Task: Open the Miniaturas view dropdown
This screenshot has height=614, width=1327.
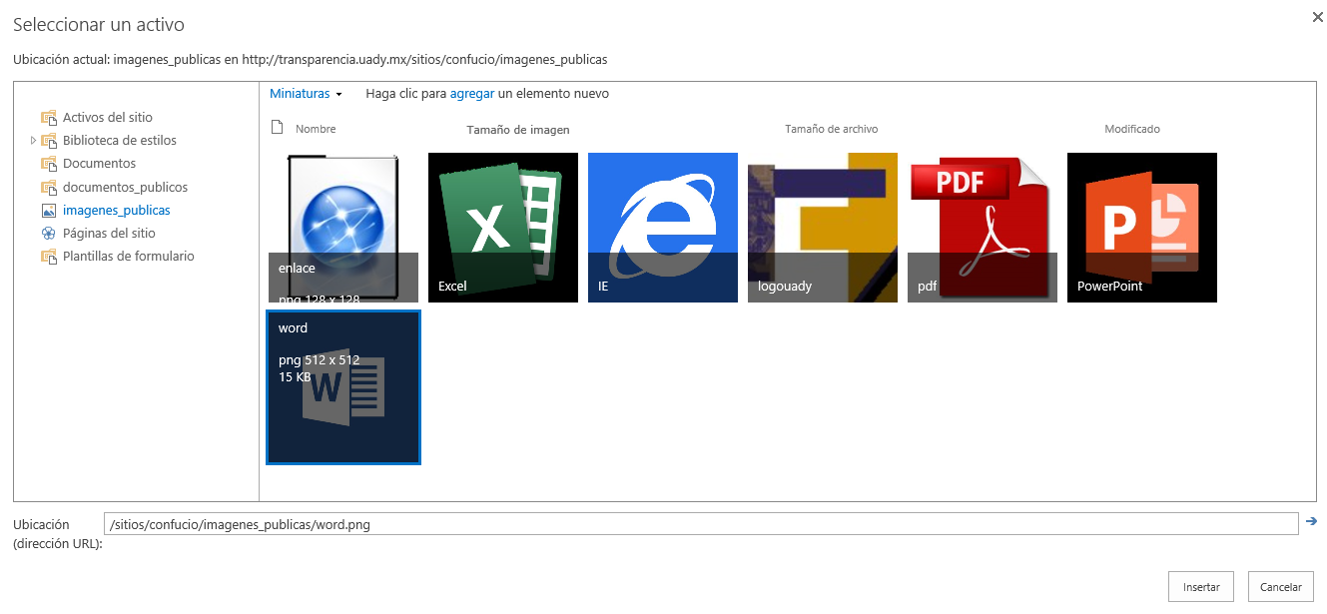Action: (306, 94)
